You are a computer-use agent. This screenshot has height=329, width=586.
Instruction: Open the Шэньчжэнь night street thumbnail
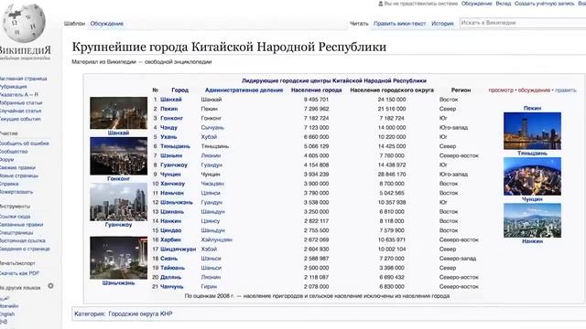118,258
